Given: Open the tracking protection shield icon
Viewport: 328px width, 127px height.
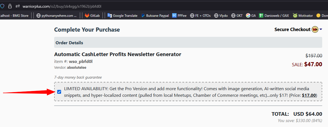Looking at the screenshot, I should [2, 6].
